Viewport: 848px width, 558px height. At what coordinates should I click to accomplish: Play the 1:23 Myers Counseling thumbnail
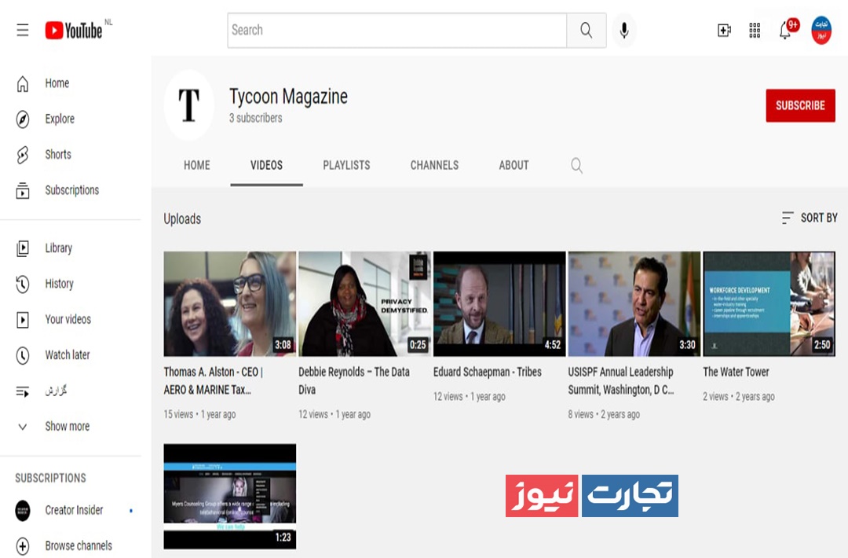[230, 496]
